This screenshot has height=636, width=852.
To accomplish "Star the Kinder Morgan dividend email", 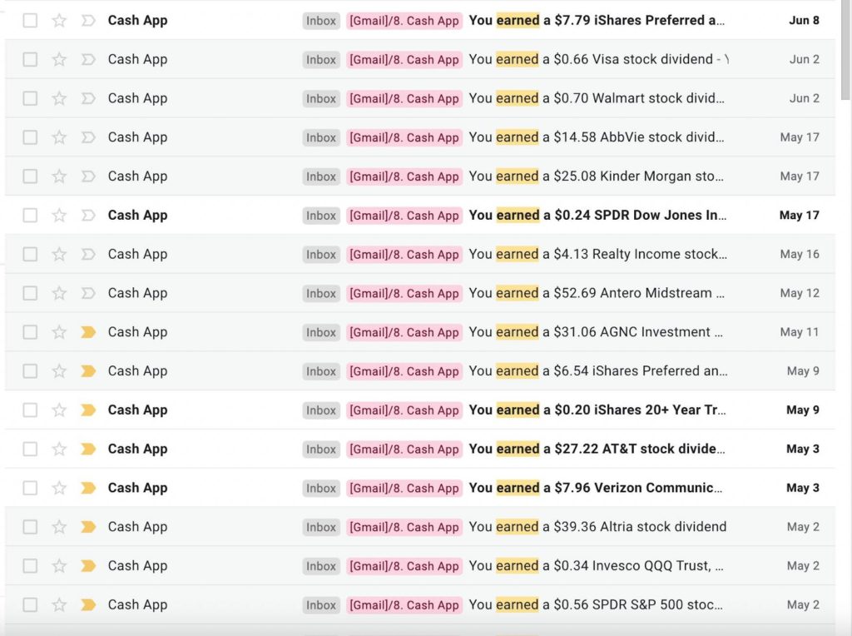I will coord(59,176).
